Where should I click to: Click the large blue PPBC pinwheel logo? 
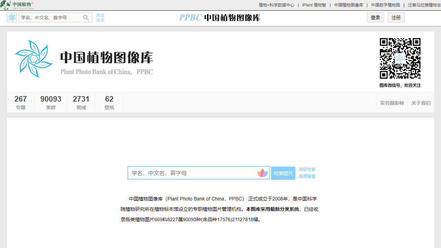33,59
